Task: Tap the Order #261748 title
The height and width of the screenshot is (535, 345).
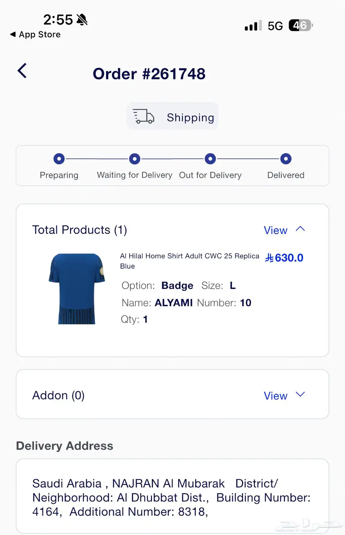Action: pyautogui.click(x=149, y=74)
